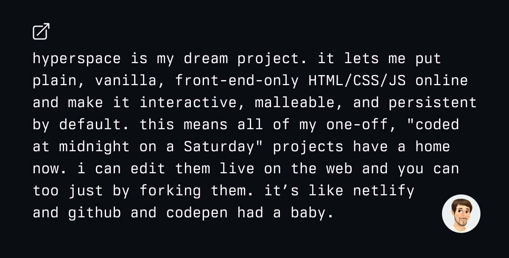Viewport: 509px width, 258px height.
Task: Click the word "forking" in the paragraph
Action: pyautogui.click(x=170, y=191)
